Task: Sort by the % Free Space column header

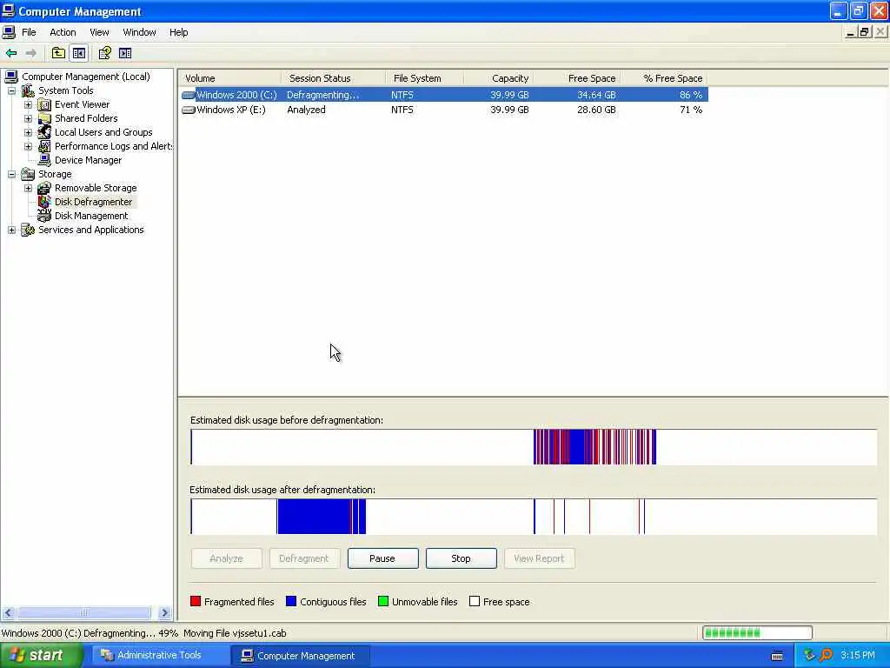Action: tap(665, 78)
